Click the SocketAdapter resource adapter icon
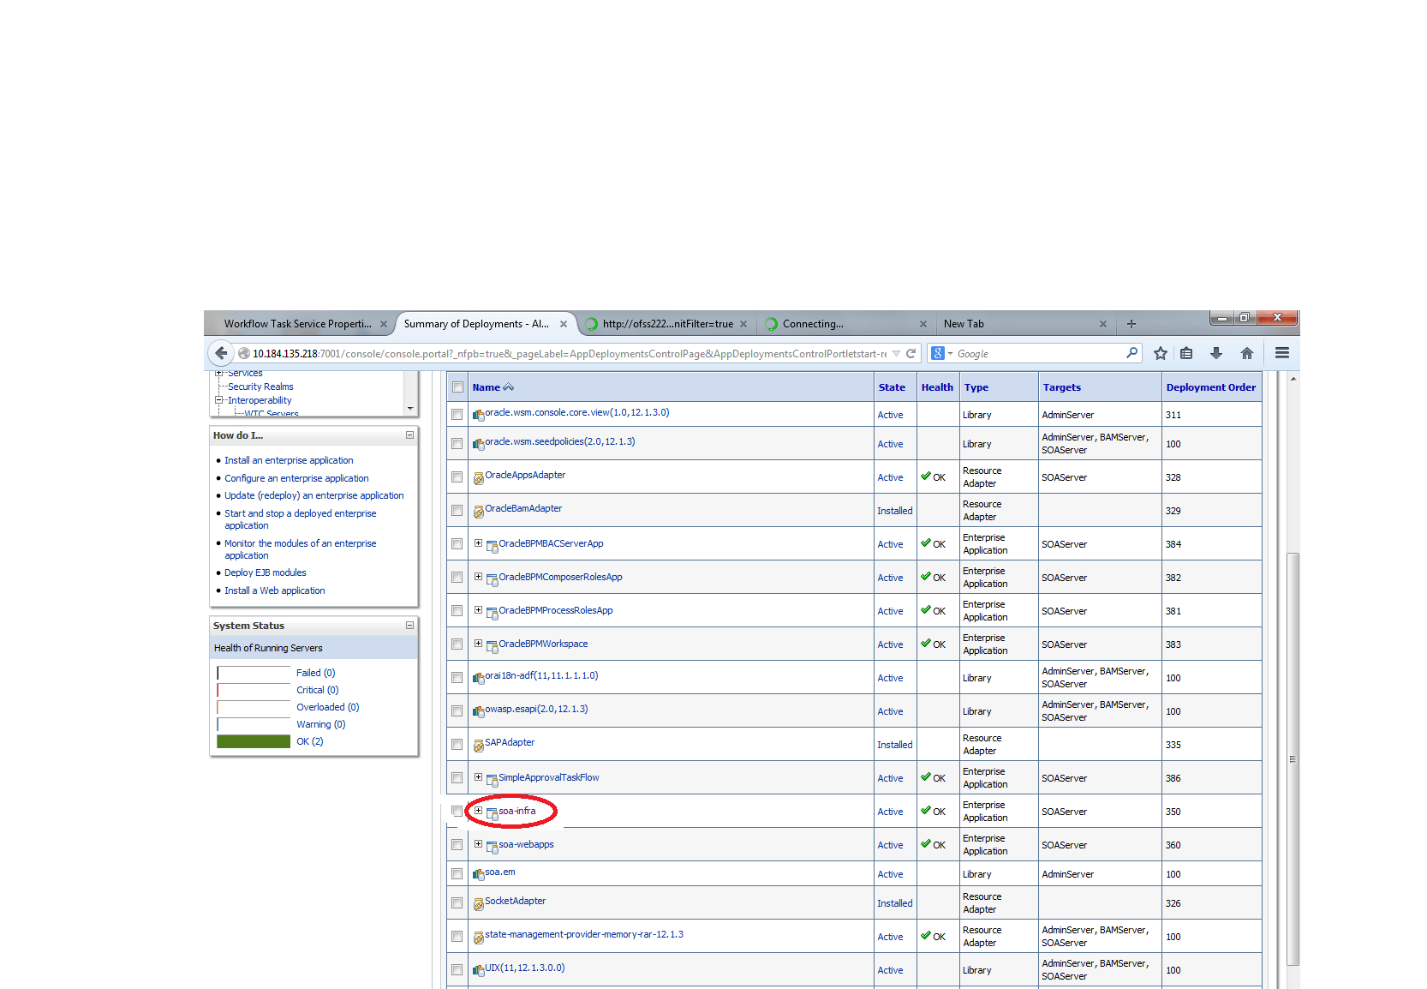Viewport: 1427px width, 989px height. tap(479, 904)
